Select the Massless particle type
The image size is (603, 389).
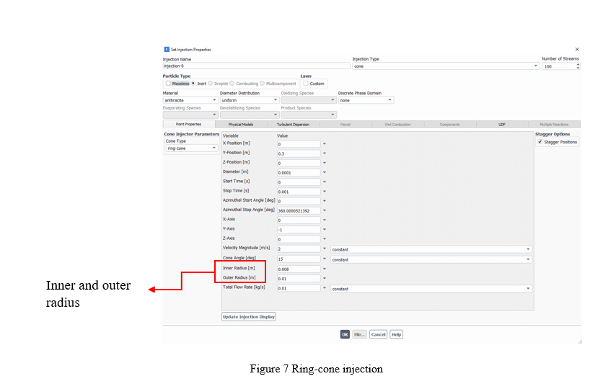click(168, 84)
